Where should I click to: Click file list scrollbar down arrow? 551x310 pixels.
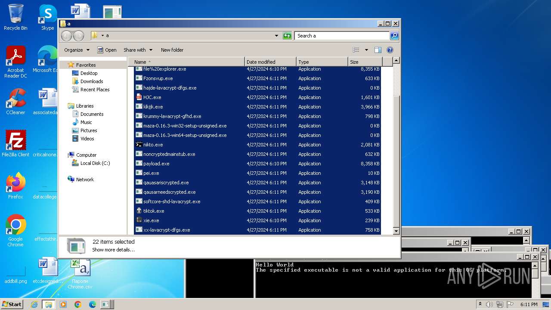coord(396,231)
